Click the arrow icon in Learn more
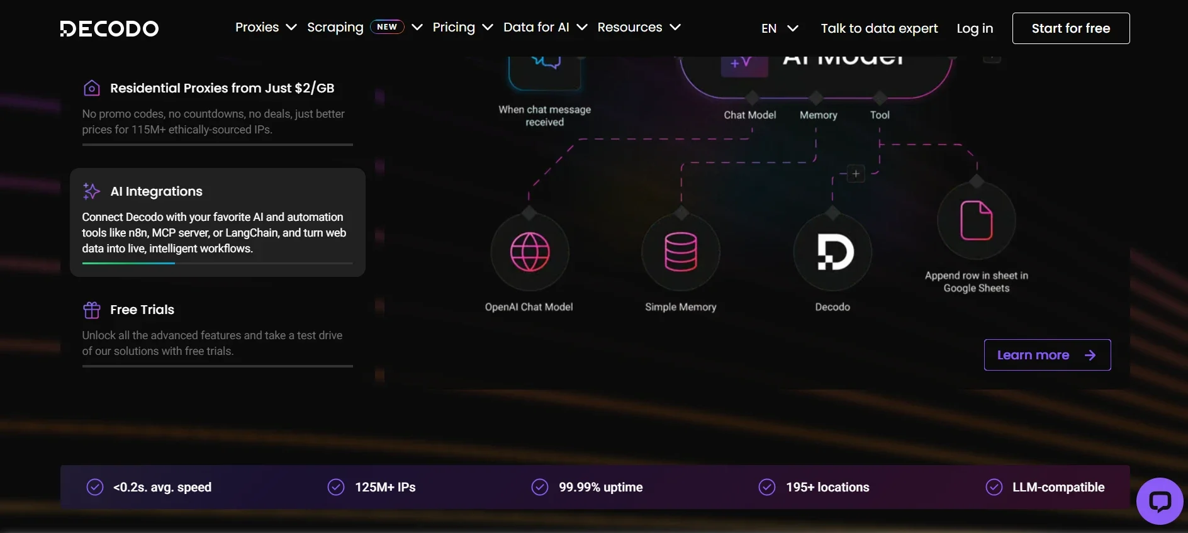Viewport: 1188px width, 533px height. click(x=1090, y=356)
